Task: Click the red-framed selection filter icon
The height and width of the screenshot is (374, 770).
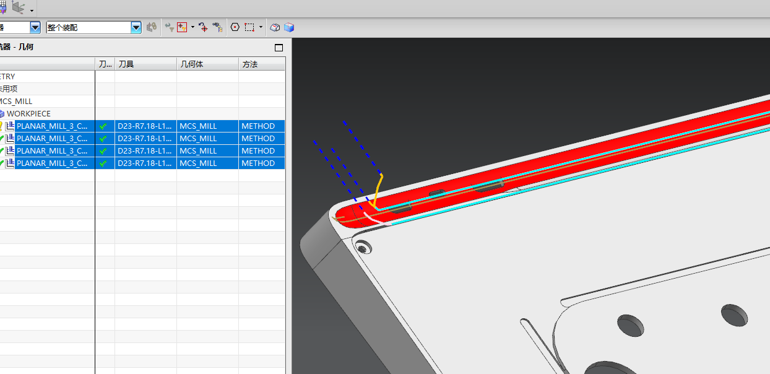Action: [182, 27]
